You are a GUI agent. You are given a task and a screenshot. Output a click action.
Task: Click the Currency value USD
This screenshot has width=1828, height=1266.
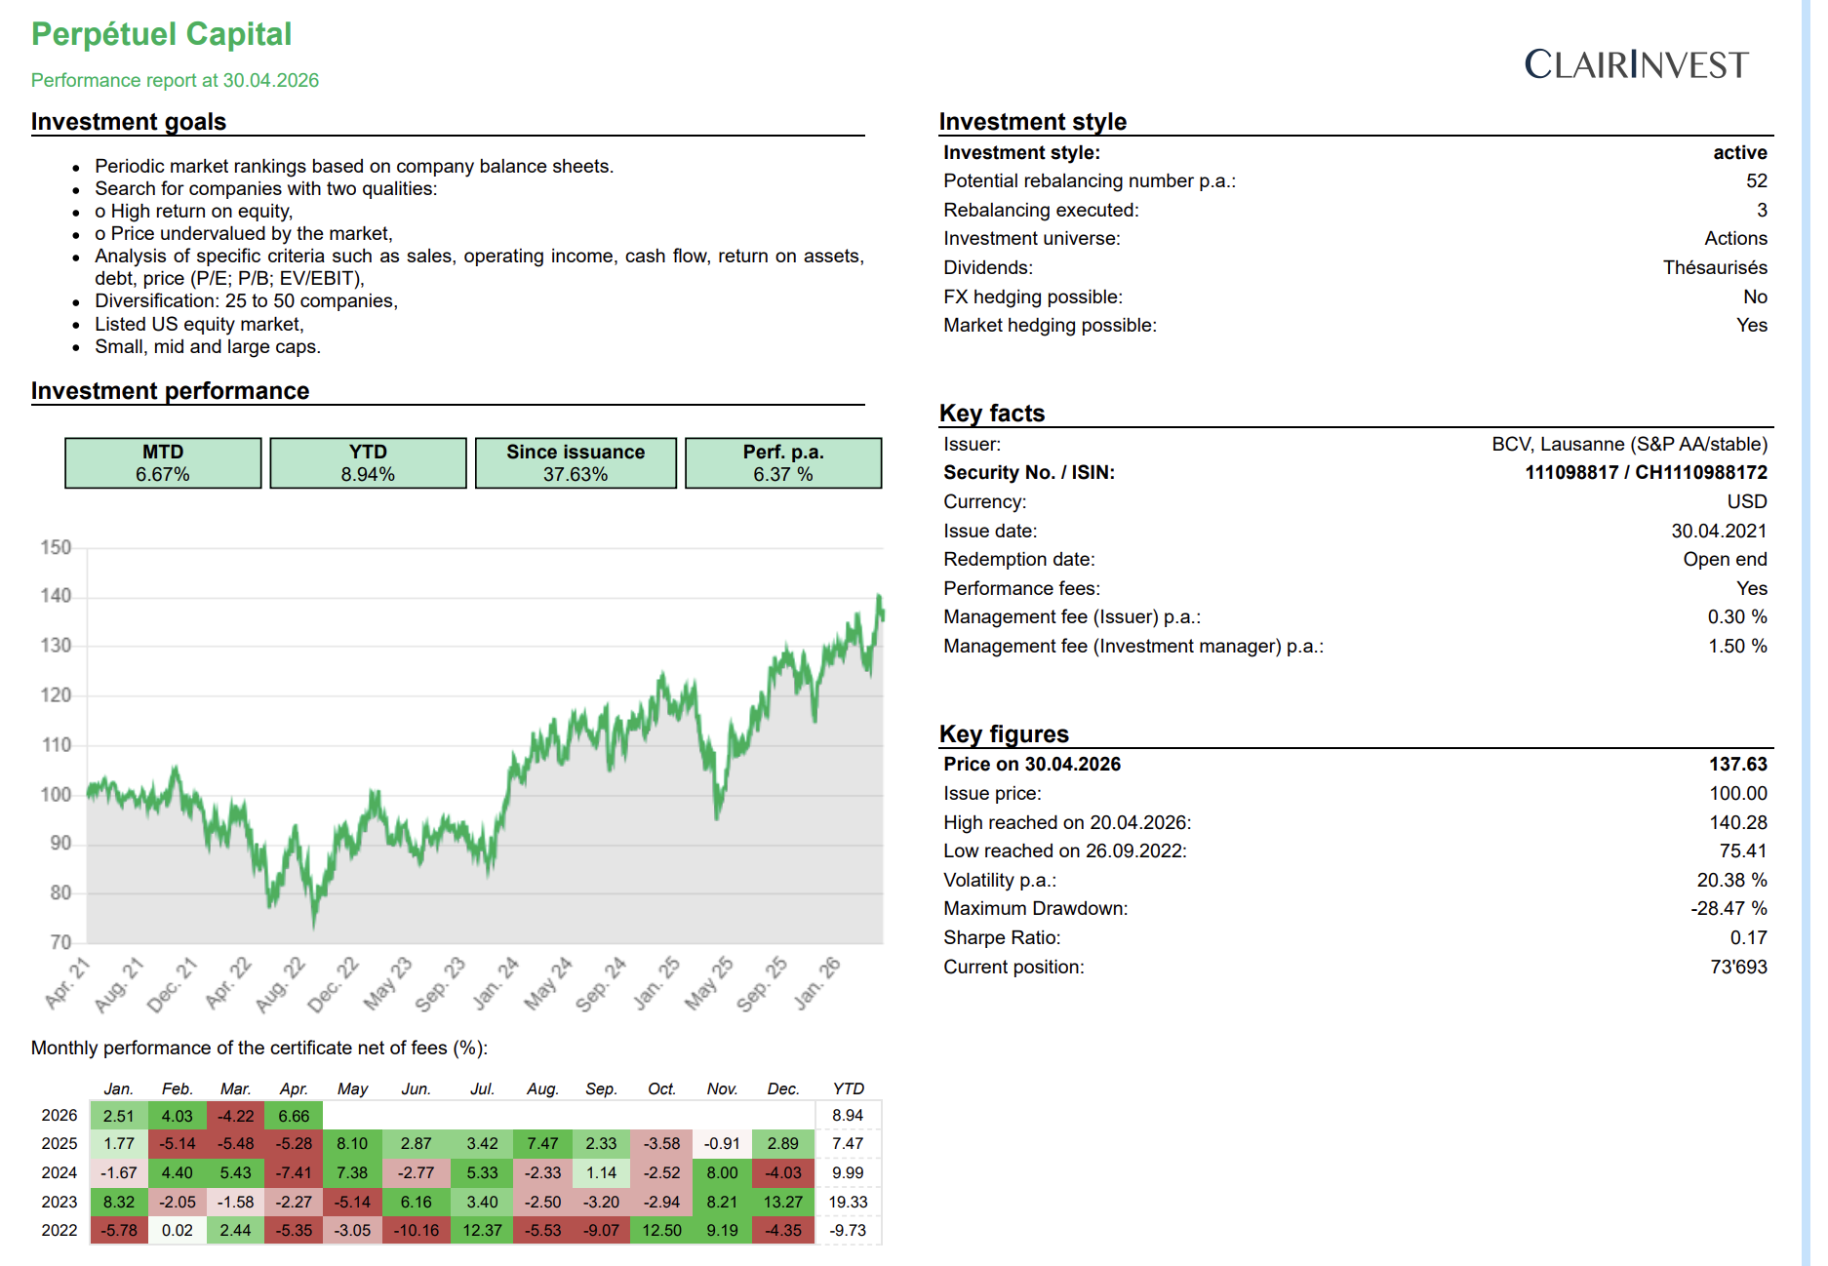point(1747,502)
